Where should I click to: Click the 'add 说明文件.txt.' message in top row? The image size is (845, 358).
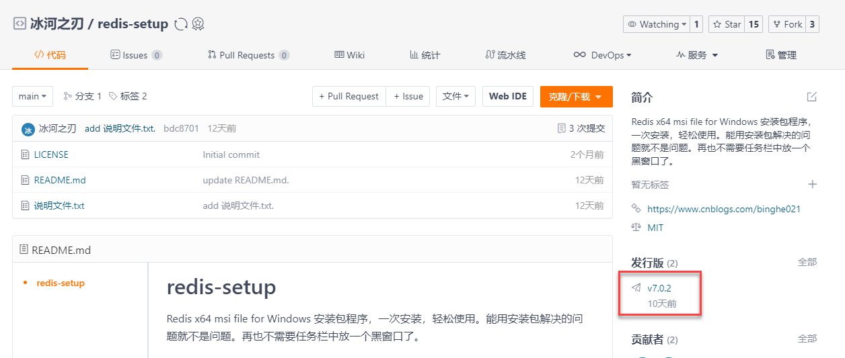pos(120,128)
